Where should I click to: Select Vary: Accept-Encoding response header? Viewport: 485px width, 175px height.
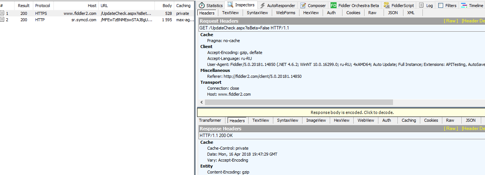228,160
